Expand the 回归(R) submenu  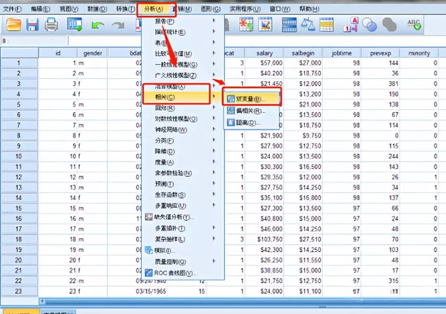click(183, 108)
